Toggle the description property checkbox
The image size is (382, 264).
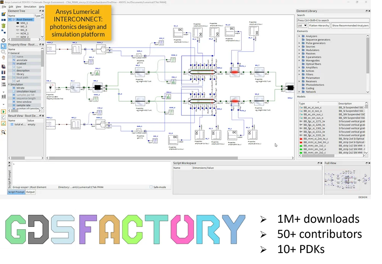[x=14, y=70]
